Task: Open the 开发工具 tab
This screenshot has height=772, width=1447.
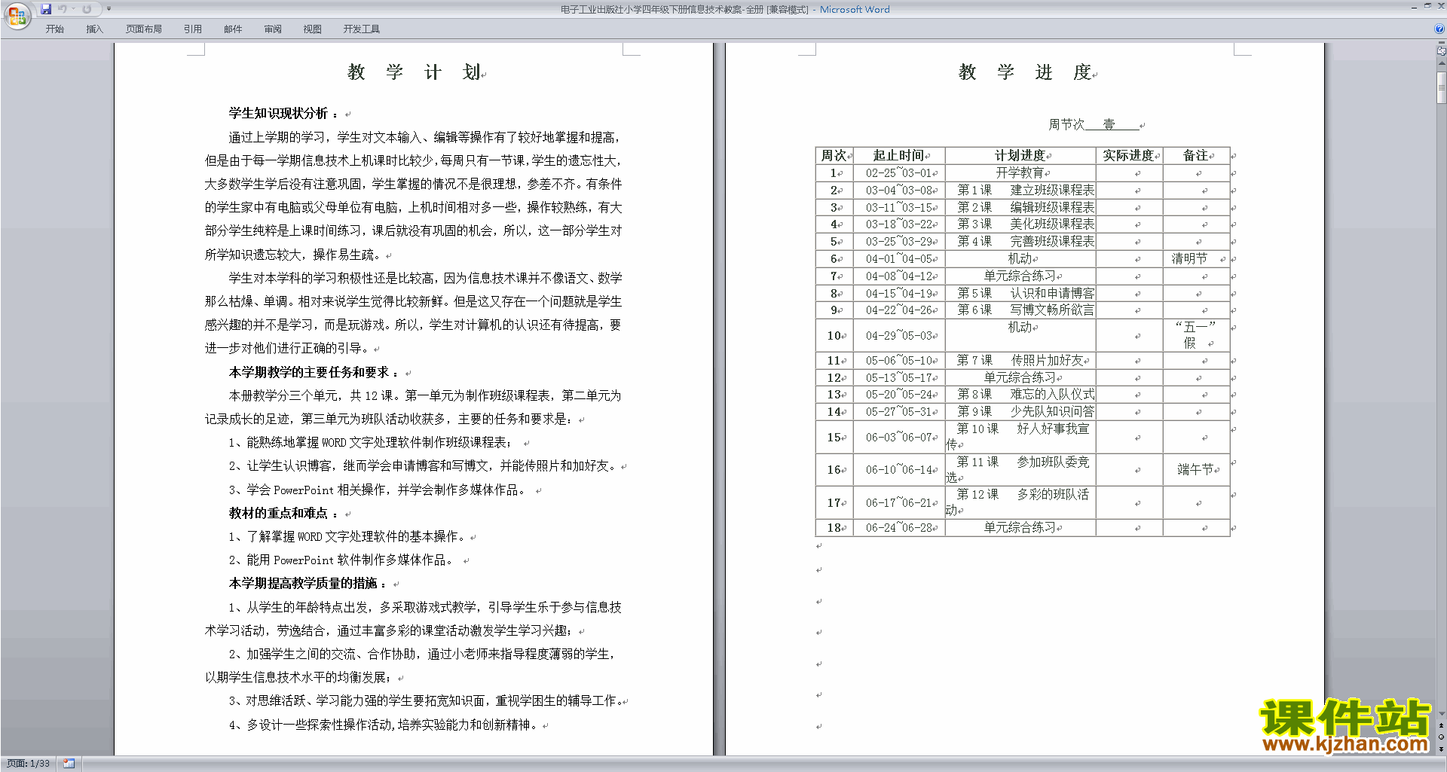Action: 362,29
